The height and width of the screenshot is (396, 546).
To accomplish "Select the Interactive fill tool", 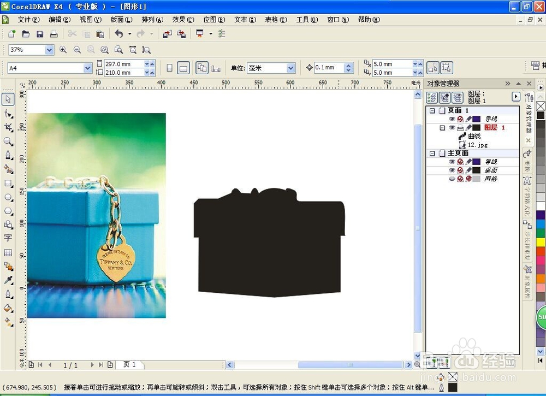I will point(8,322).
